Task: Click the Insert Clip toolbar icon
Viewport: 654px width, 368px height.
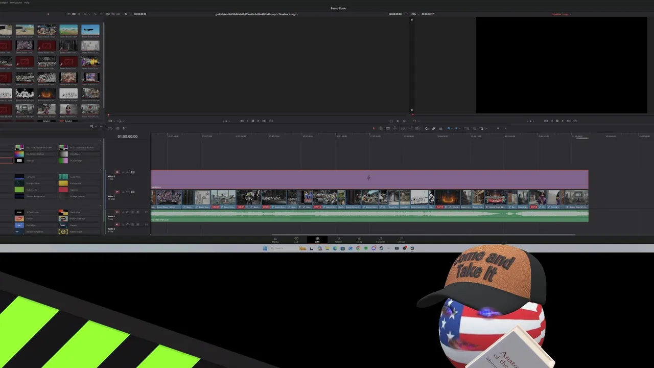Action: pyautogui.click(x=404, y=128)
